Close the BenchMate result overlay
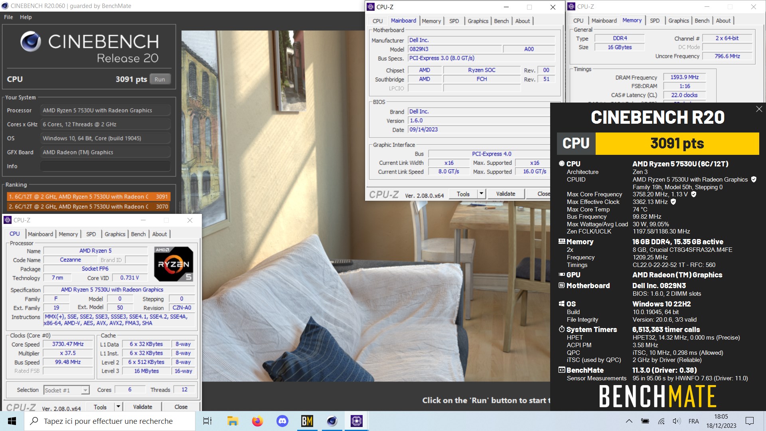Screen dimensions: 766x431 (x=759, y=109)
